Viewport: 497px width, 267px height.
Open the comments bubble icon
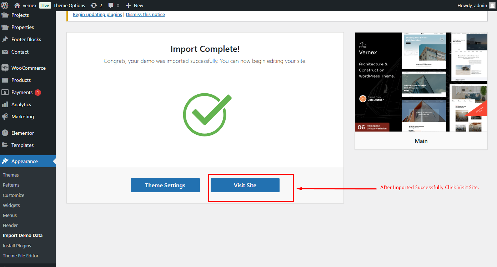[x=111, y=5]
